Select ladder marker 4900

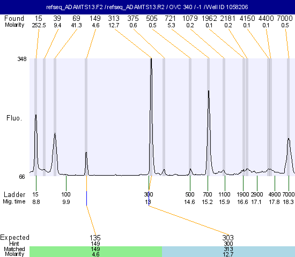click(275, 194)
